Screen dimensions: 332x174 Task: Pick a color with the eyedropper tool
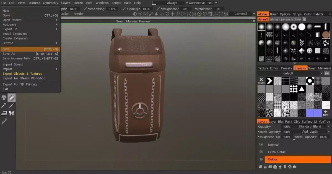[12, 105]
